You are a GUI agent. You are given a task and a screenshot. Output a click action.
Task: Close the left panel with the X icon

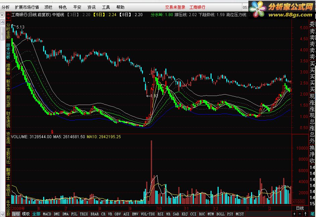2,15
